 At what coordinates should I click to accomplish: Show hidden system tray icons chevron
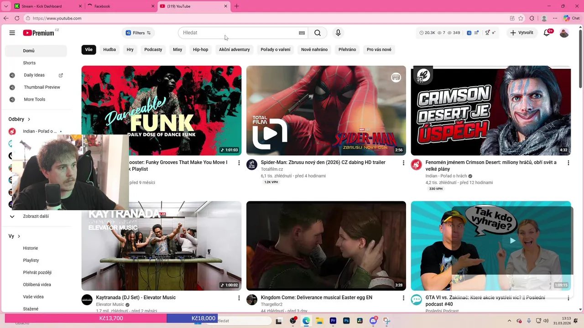[510, 321]
